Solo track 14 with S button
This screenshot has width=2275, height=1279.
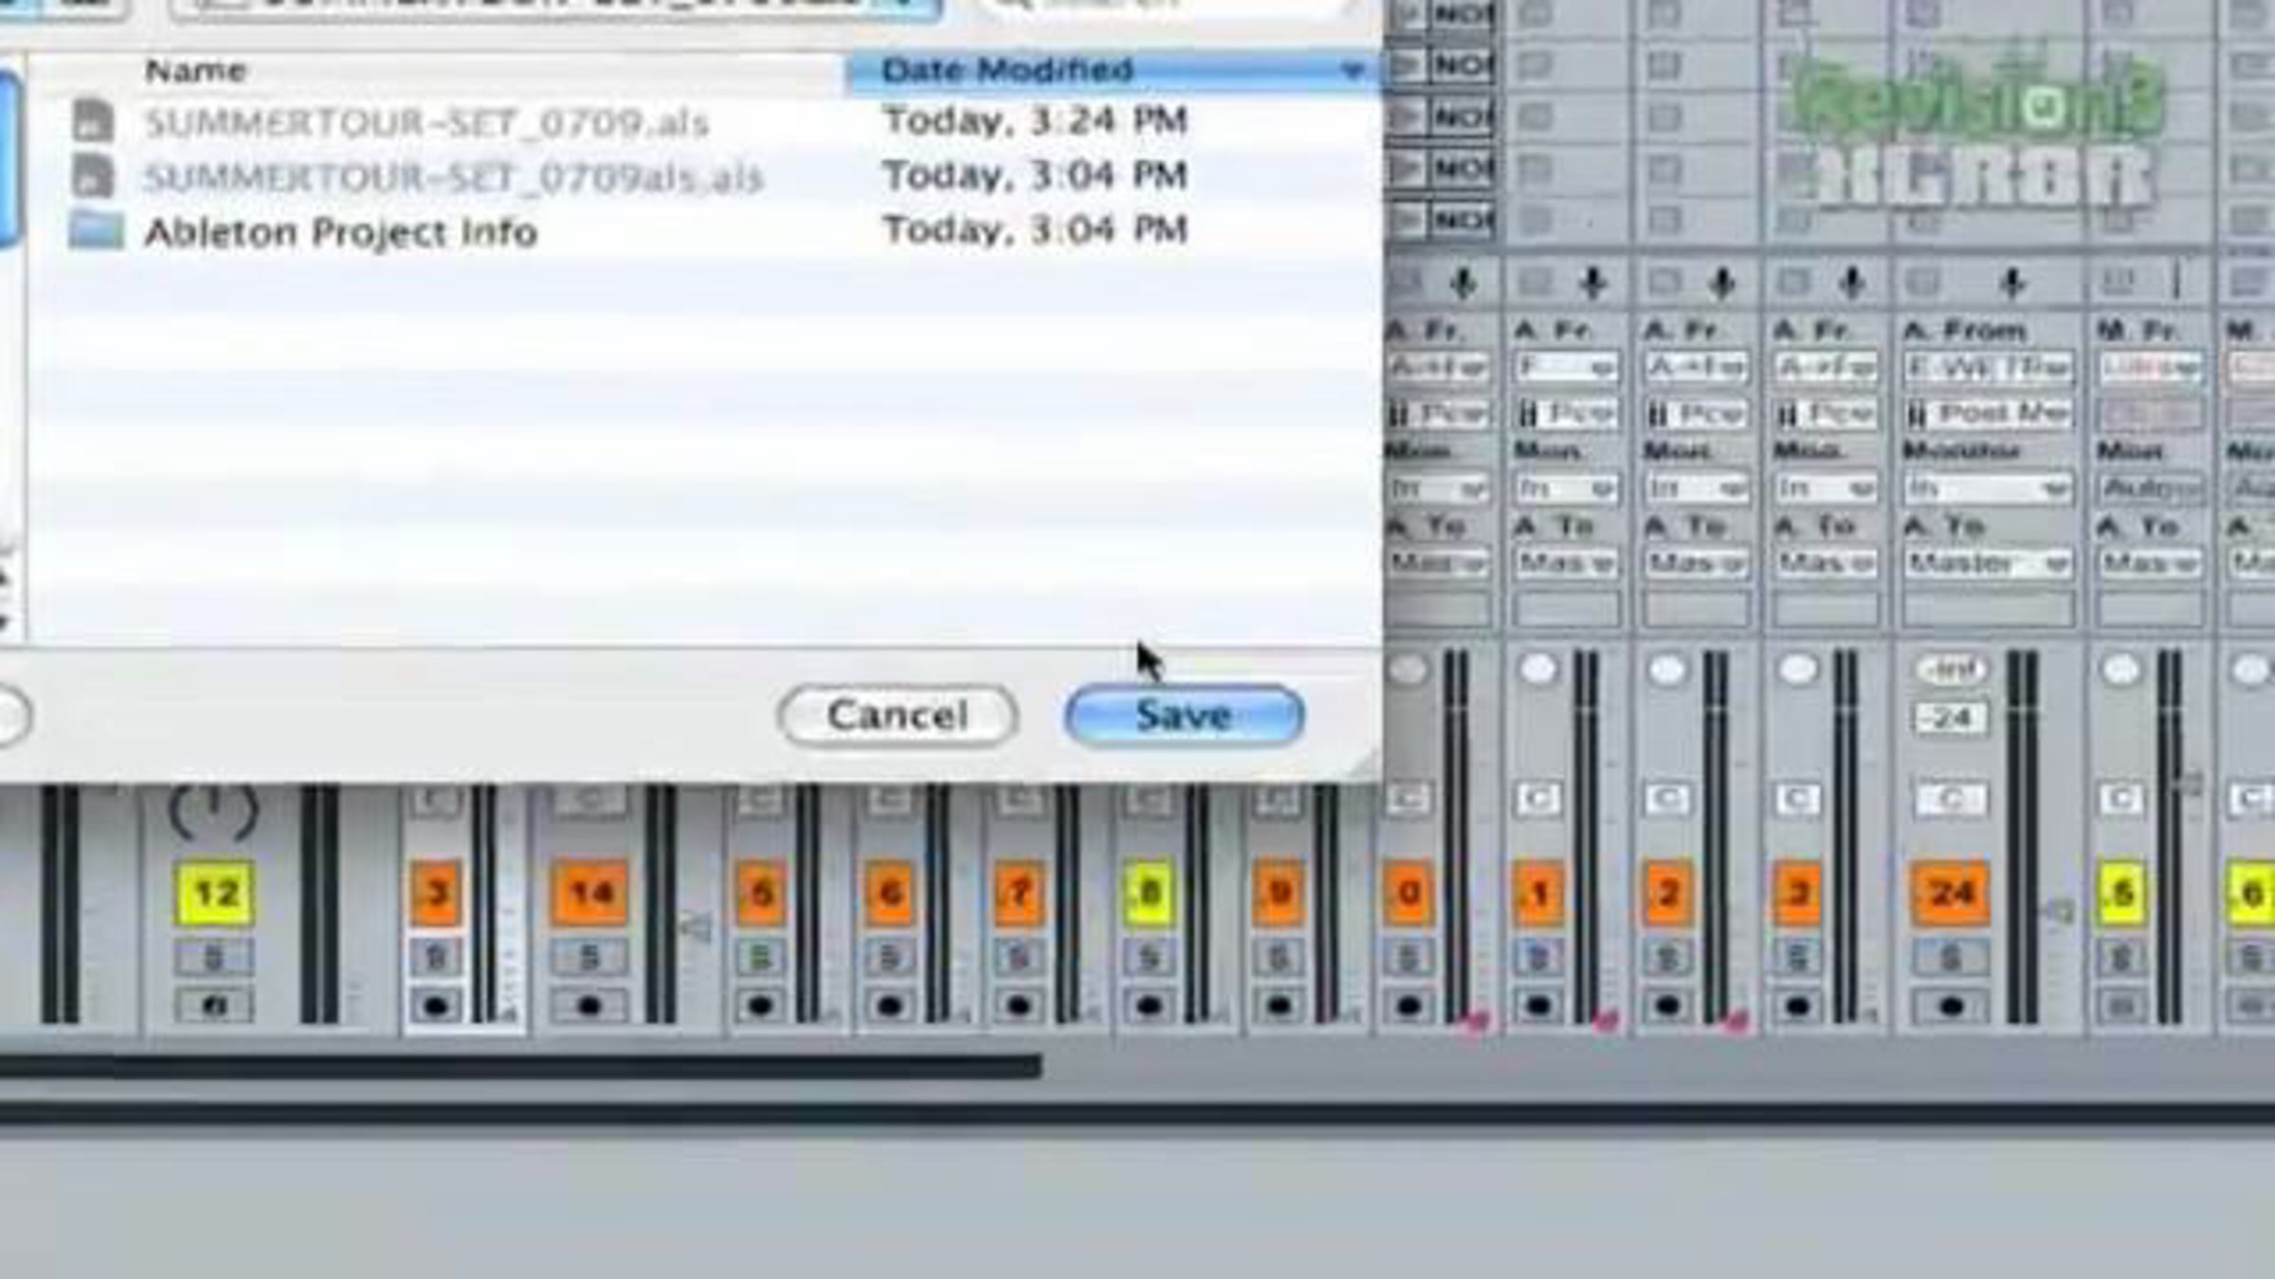pos(590,958)
